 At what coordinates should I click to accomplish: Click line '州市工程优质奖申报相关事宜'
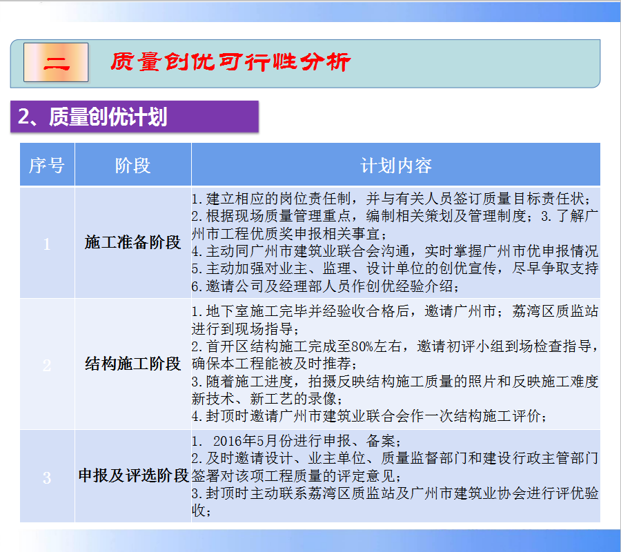coord(290,233)
